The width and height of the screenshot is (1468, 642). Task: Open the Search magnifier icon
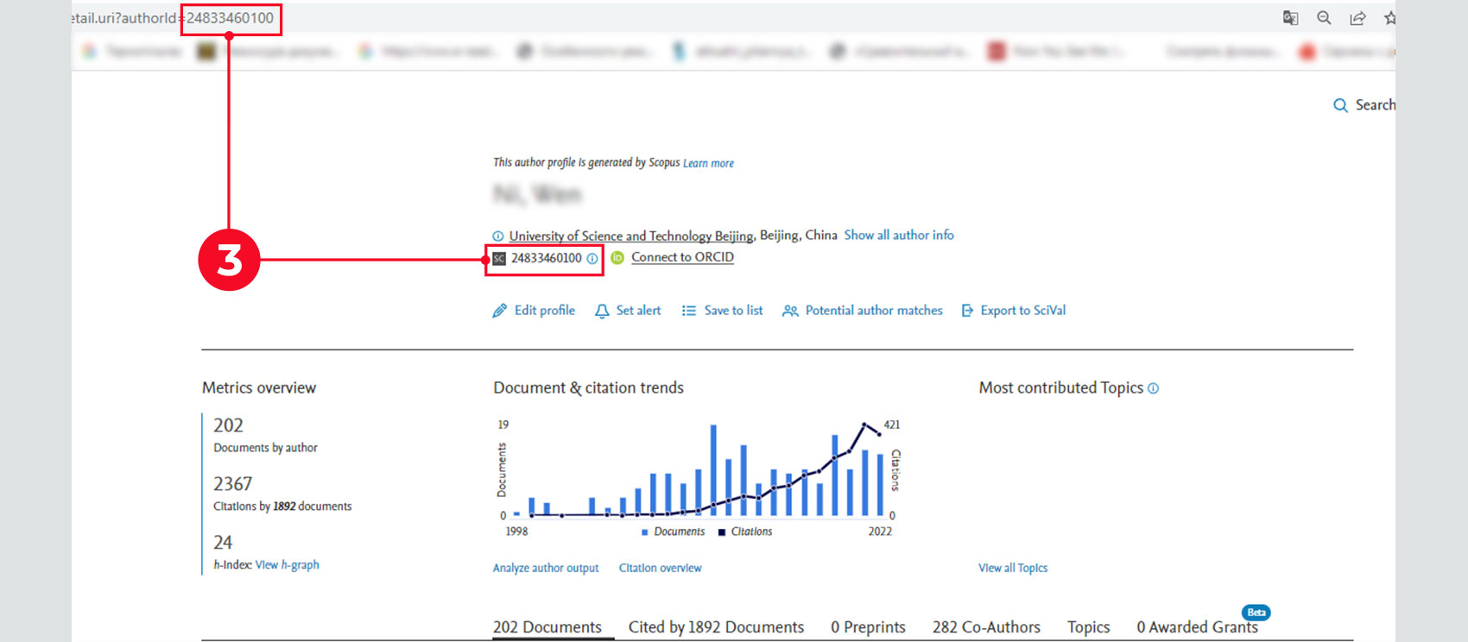[1340, 105]
